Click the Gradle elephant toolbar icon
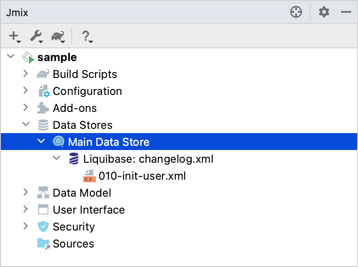 [57, 36]
